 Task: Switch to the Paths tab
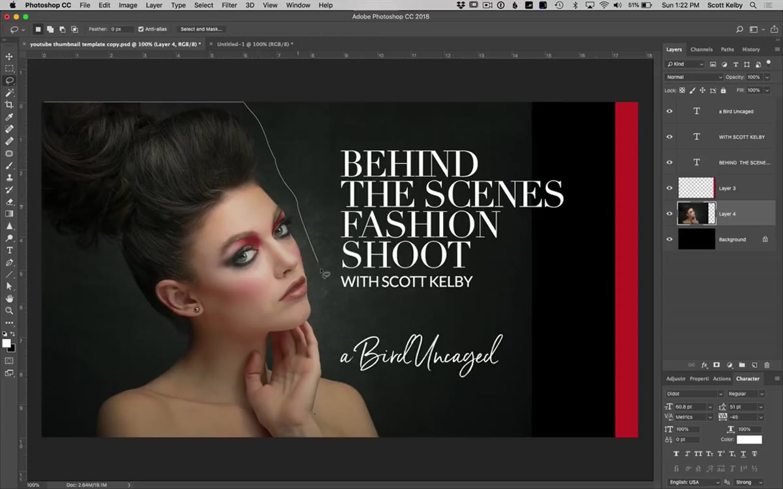[x=728, y=50]
